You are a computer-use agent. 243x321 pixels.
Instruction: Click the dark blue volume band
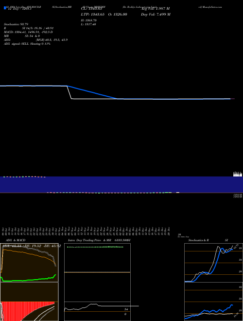point(121,185)
